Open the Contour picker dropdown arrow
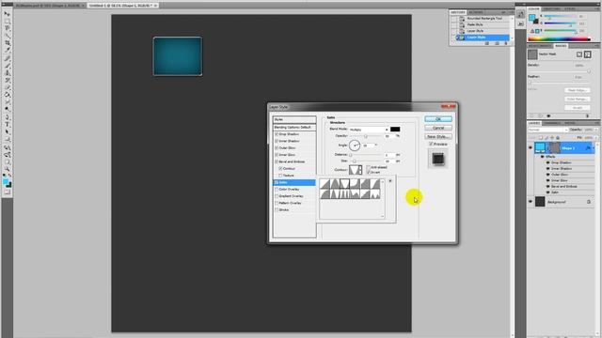The image size is (602, 338). [360, 169]
